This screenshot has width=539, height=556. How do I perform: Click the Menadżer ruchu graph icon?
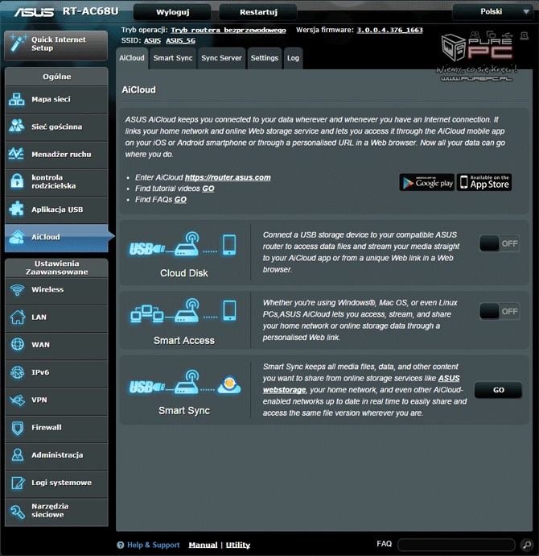coord(17,154)
